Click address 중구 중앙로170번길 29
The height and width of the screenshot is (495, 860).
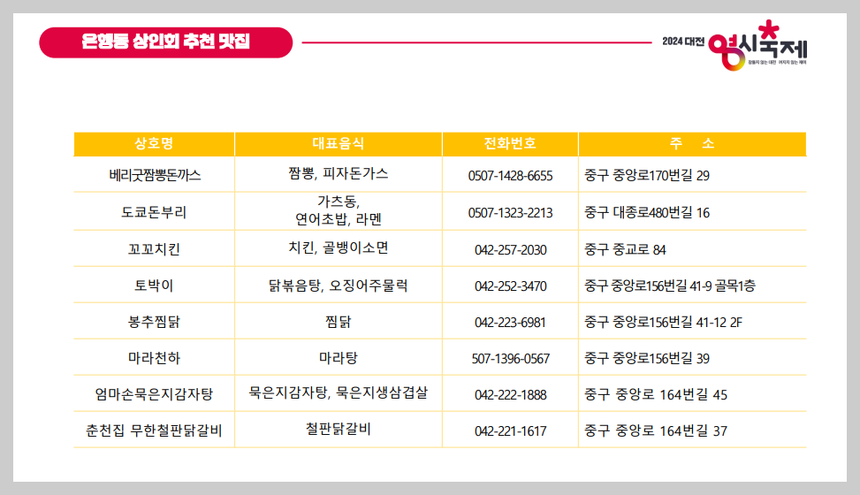(x=647, y=176)
